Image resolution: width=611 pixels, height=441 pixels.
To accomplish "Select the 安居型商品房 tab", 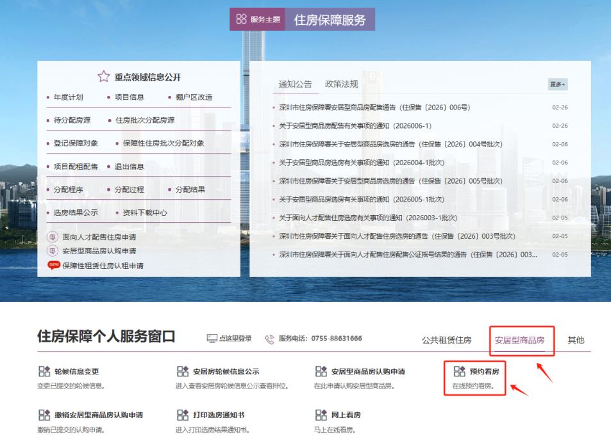I will tap(519, 341).
